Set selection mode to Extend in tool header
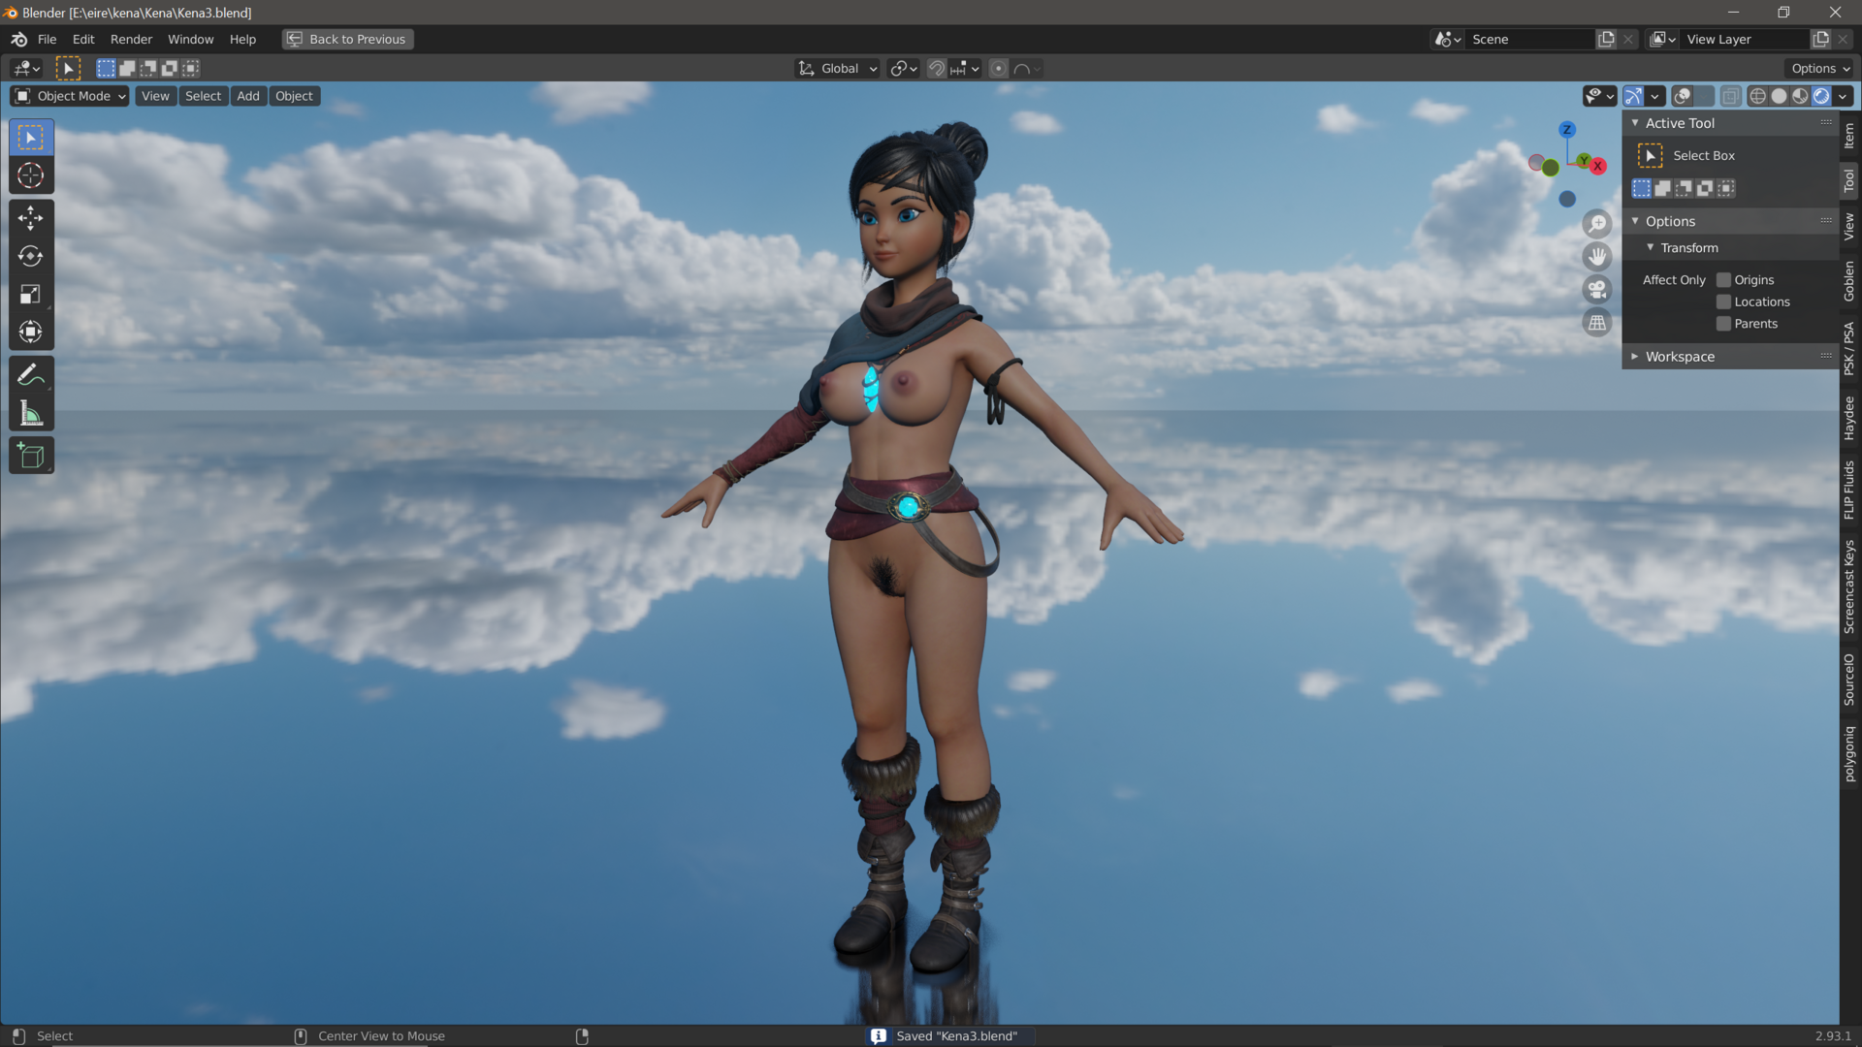 pos(127,69)
